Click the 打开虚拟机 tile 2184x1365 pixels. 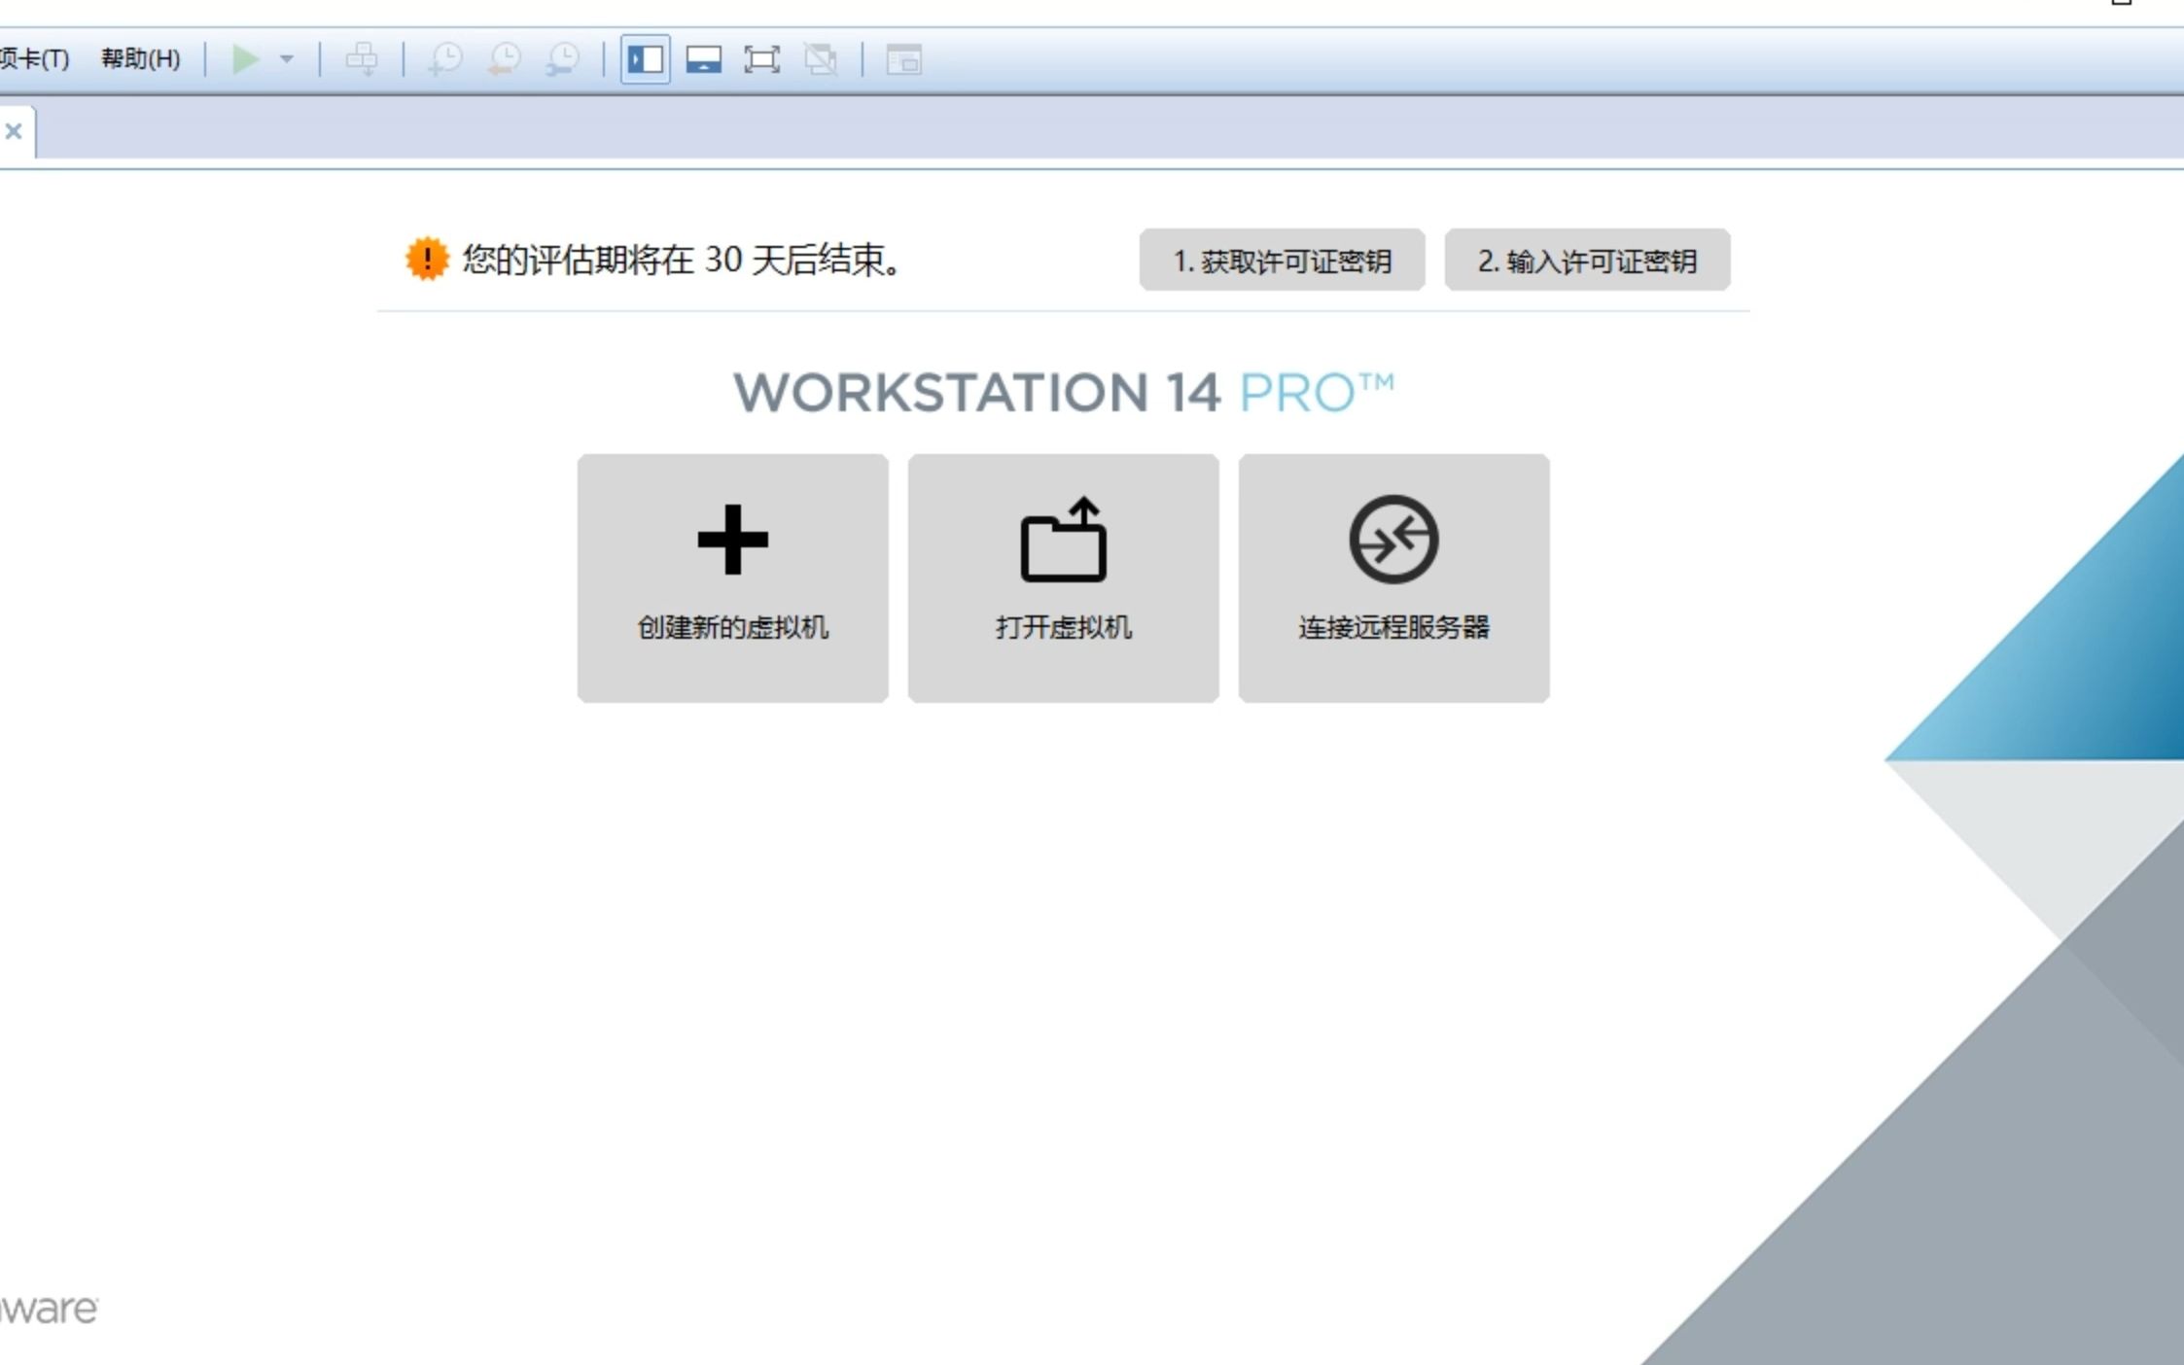(x=1064, y=578)
